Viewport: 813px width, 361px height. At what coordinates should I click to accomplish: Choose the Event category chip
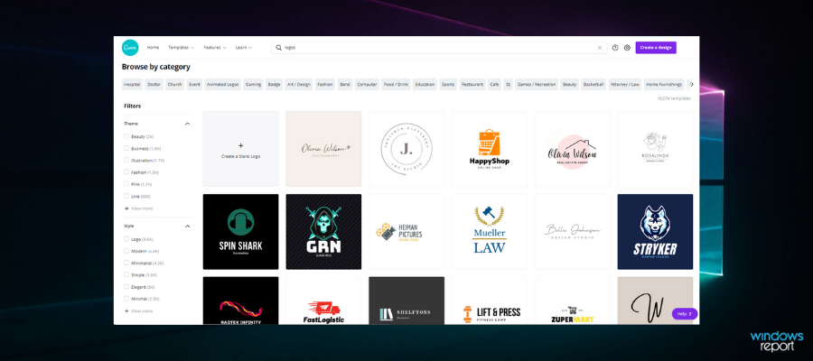click(194, 84)
